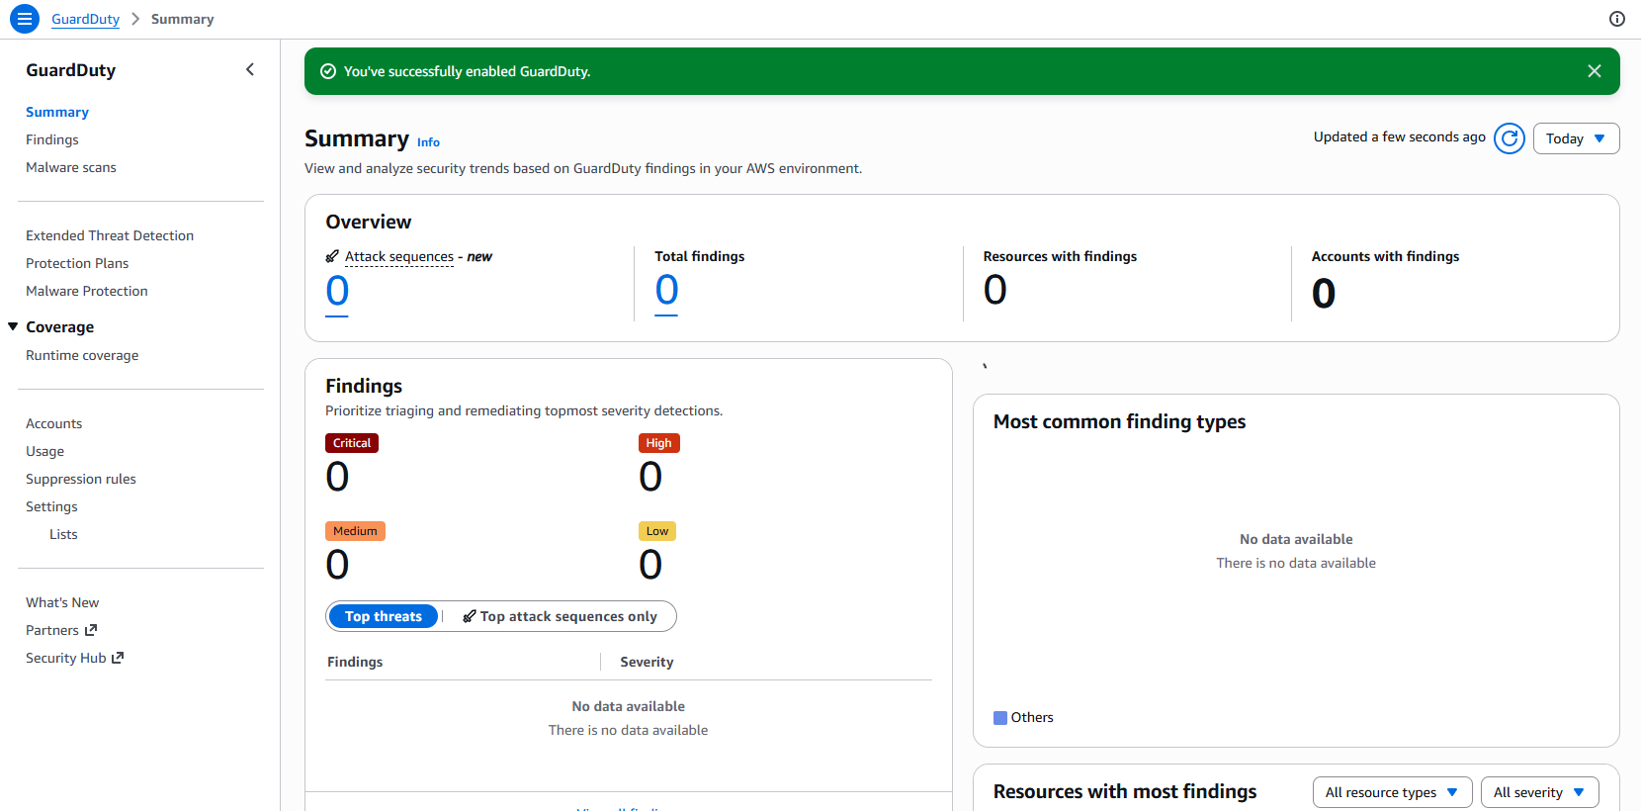The width and height of the screenshot is (1641, 811).
Task: Open Security Hub external link
Action: pyautogui.click(x=74, y=658)
